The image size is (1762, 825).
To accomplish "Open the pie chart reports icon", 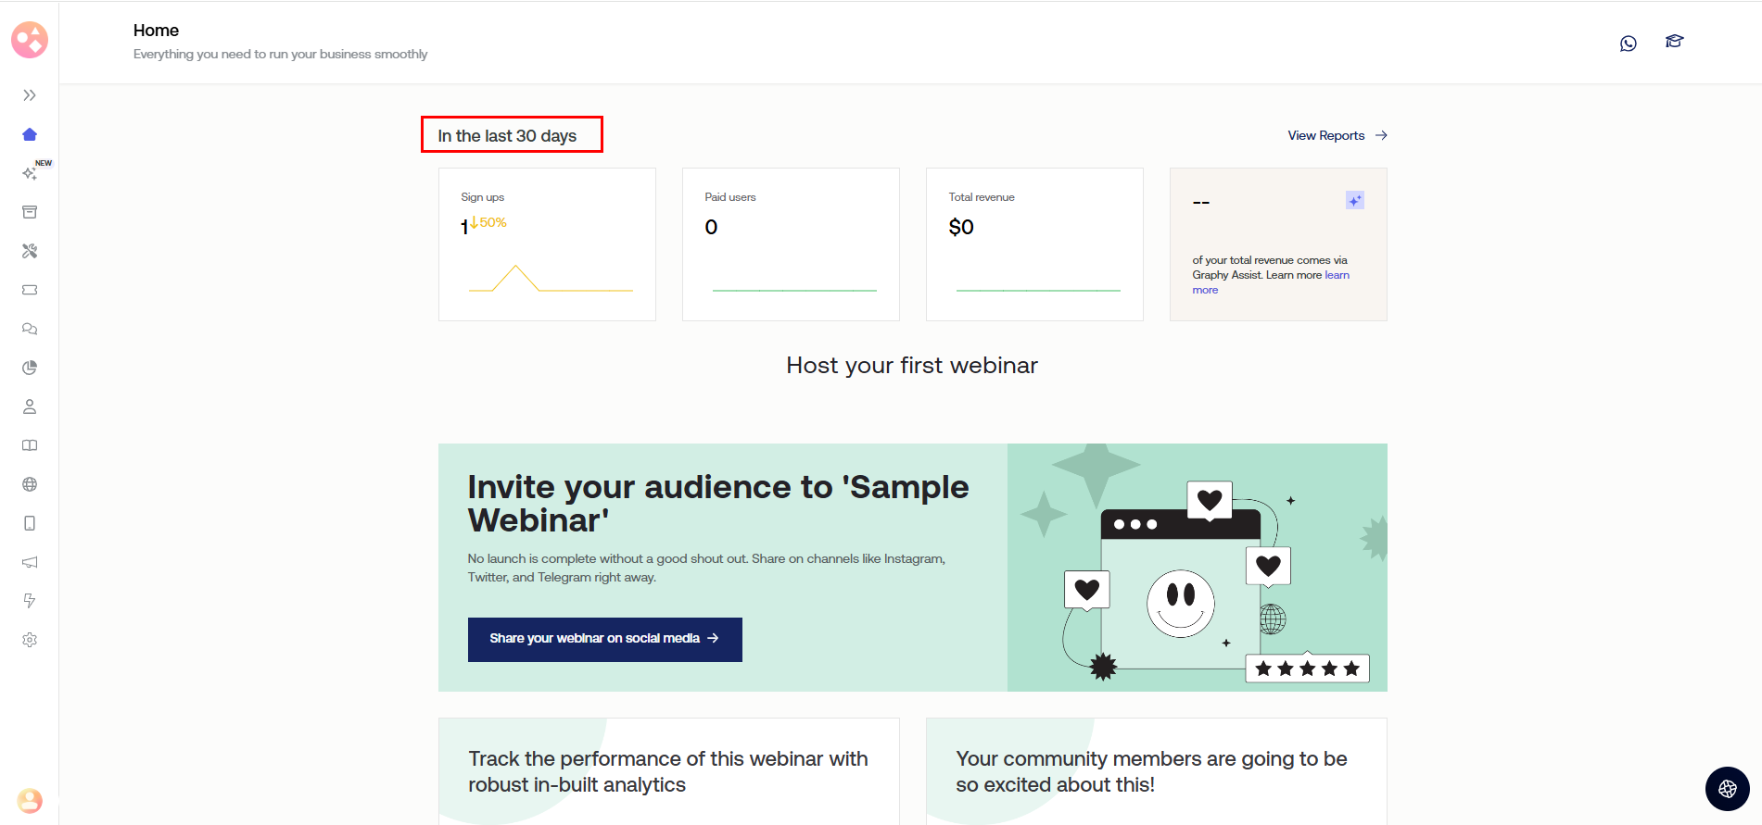I will click(30, 368).
